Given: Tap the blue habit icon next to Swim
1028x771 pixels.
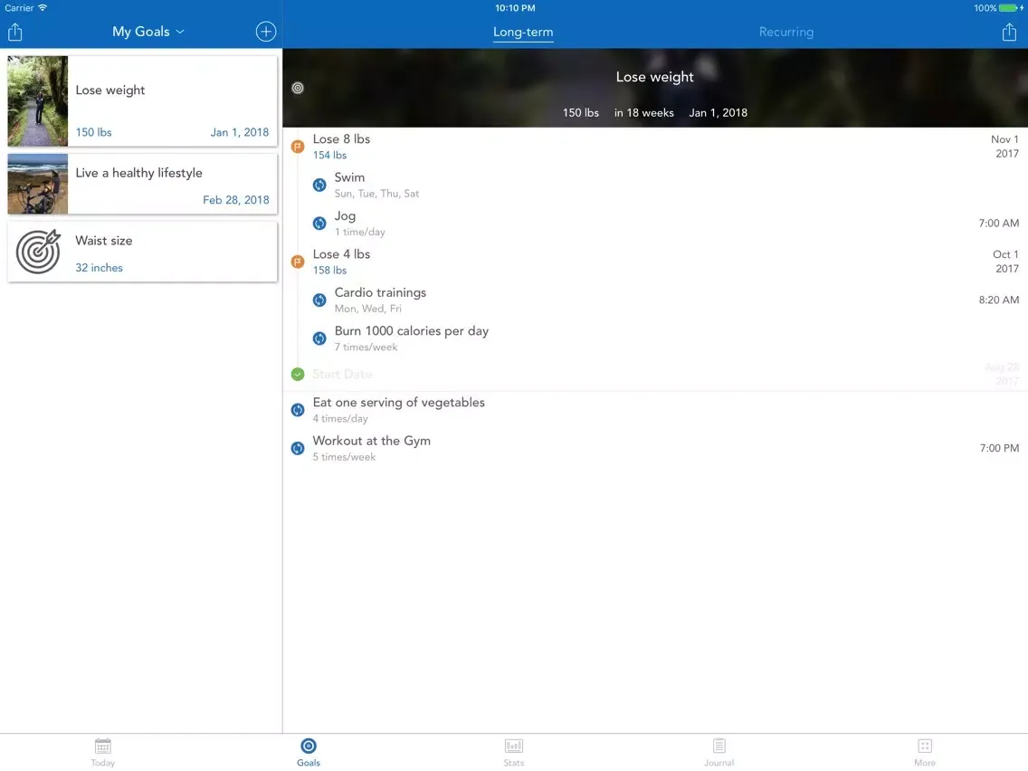Looking at the screenshot, I should pyautogui.click(x=319, y=185).
